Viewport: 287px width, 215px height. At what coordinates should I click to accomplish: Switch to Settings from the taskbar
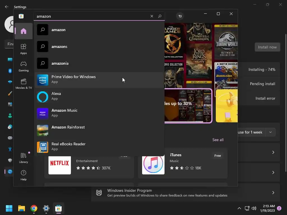(x=46, y=208)
